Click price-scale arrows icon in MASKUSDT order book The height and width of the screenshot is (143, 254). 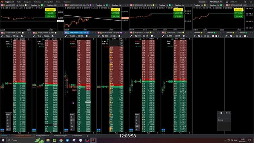7,36
